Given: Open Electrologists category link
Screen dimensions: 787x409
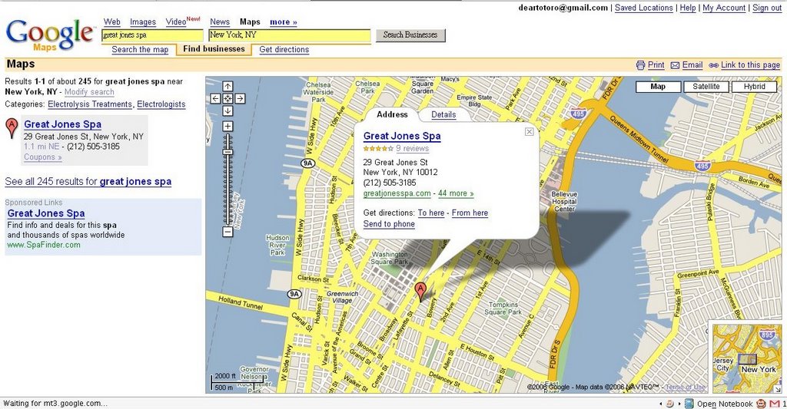Looking at the screenshot, I should pos(161,104).
